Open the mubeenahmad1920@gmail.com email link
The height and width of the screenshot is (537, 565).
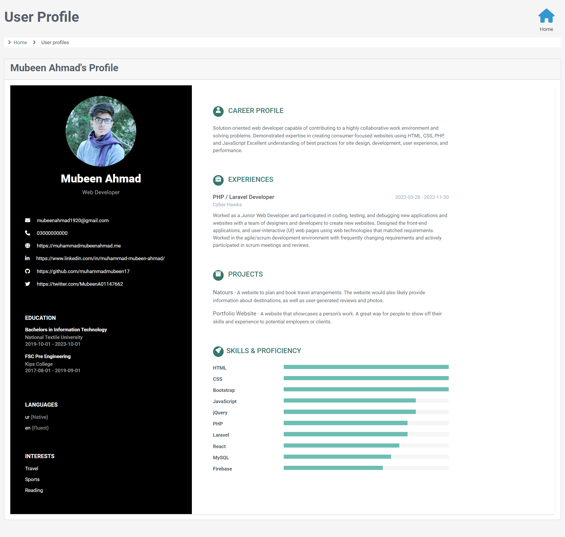[73, 220]
